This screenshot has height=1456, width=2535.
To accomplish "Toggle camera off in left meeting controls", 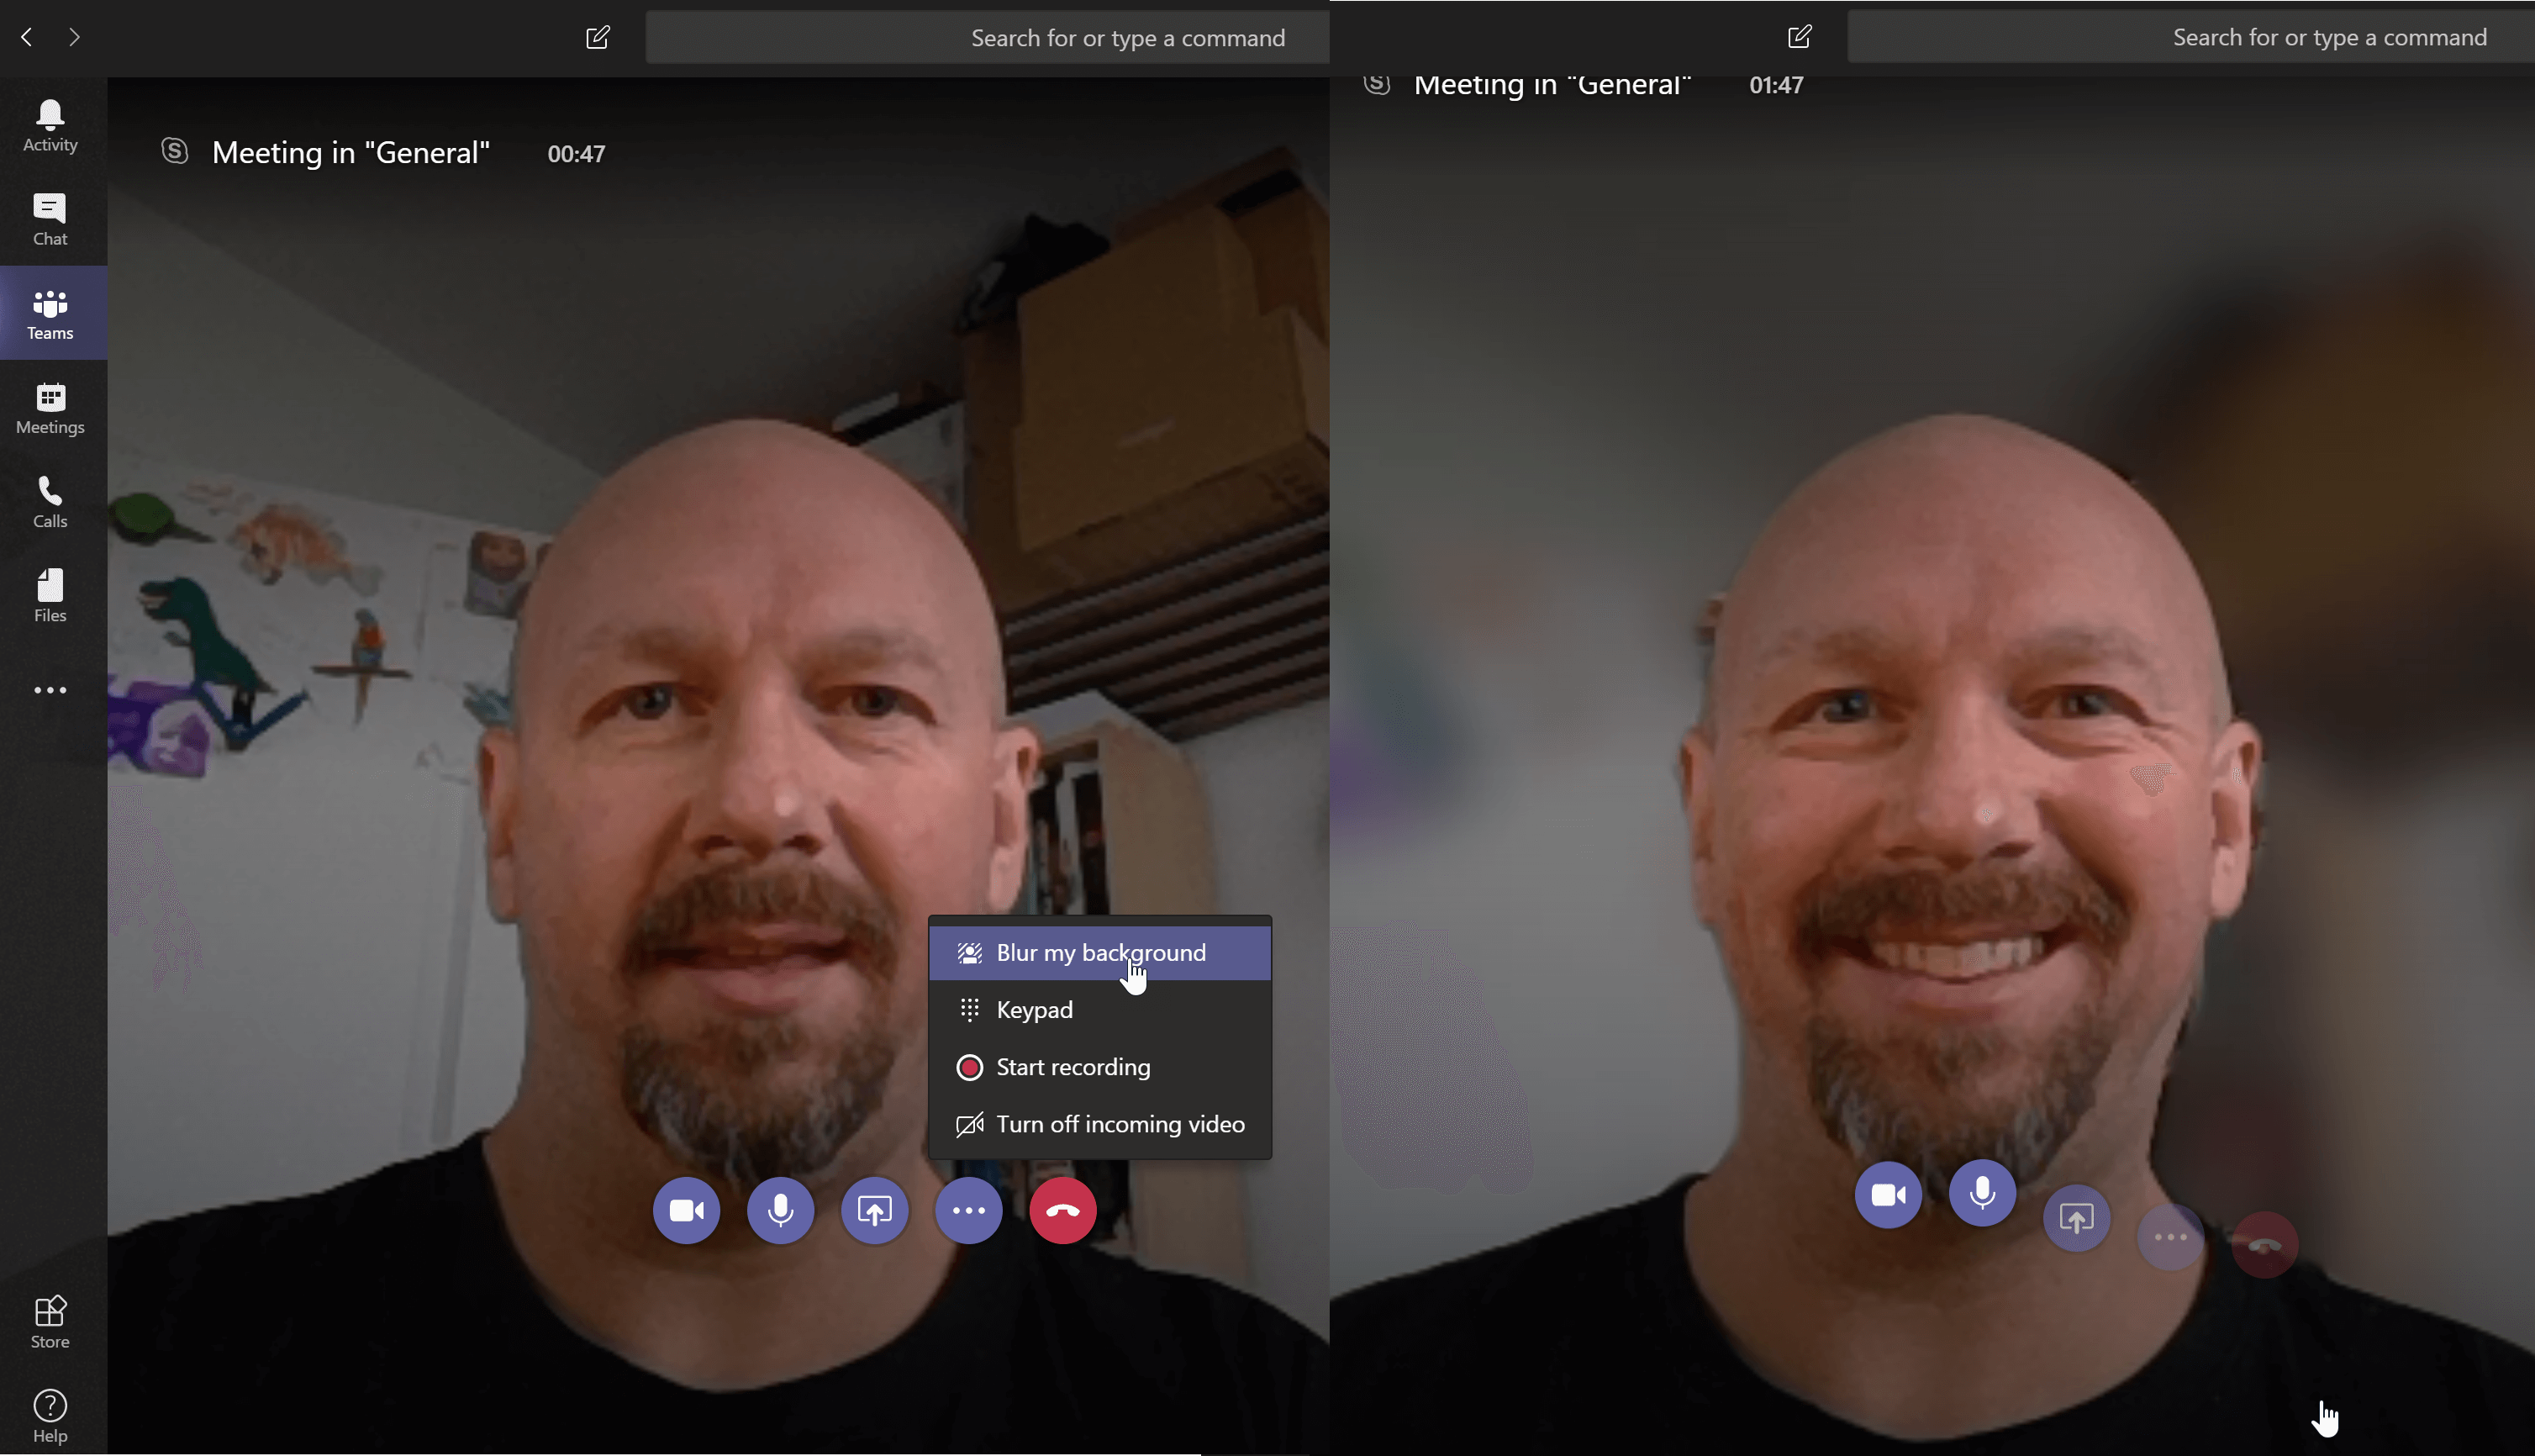I will [x=687, y=1210].
